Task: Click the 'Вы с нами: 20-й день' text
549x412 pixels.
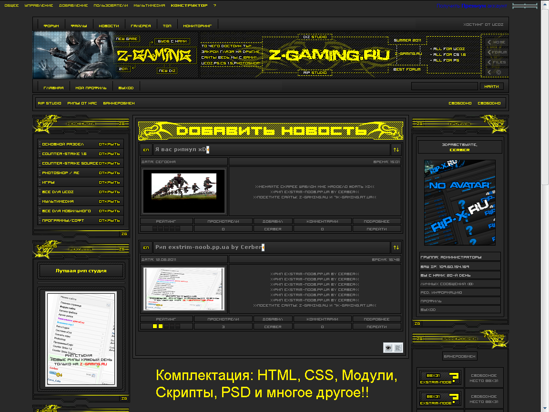Action: pos(446,275)
